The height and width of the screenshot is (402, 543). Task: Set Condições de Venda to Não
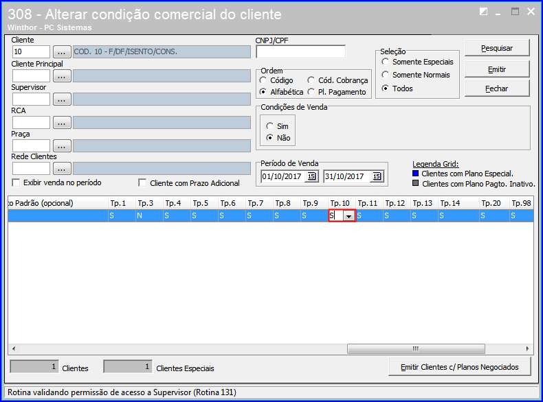tap(269, 138)
